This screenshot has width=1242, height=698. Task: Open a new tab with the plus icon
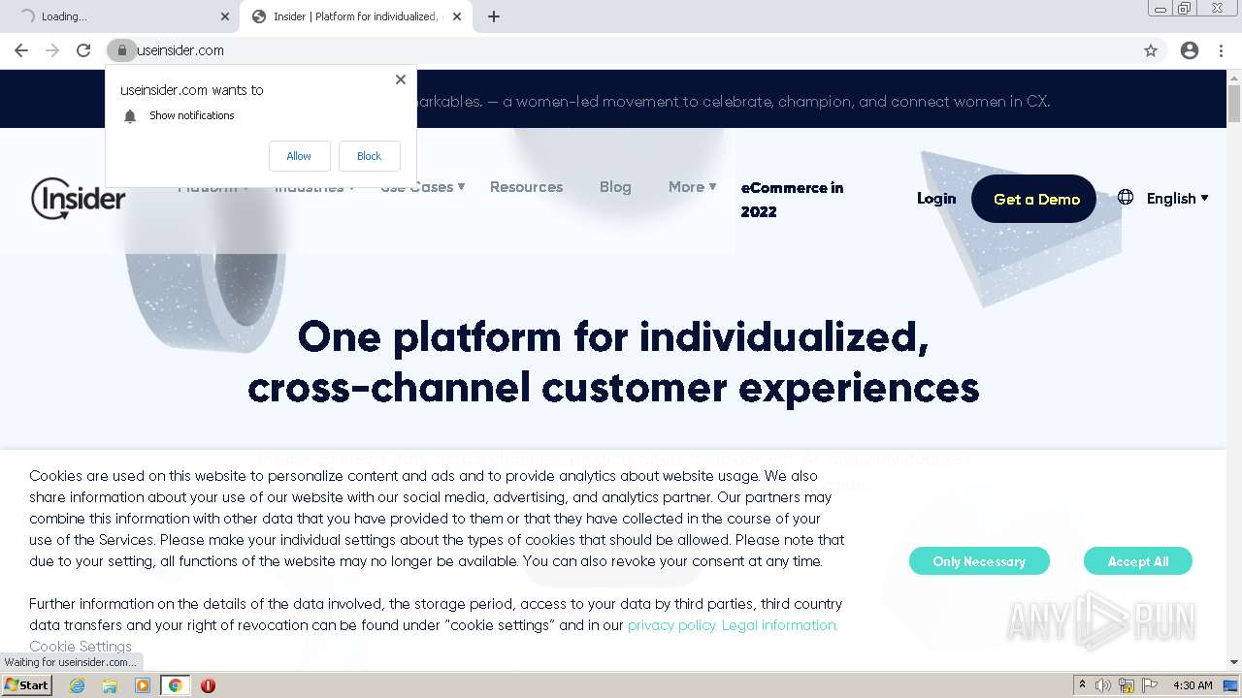tap(494, 16)
